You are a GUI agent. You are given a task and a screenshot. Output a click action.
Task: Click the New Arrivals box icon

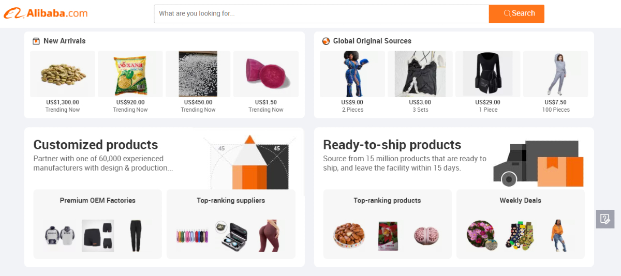coord(36,41)
